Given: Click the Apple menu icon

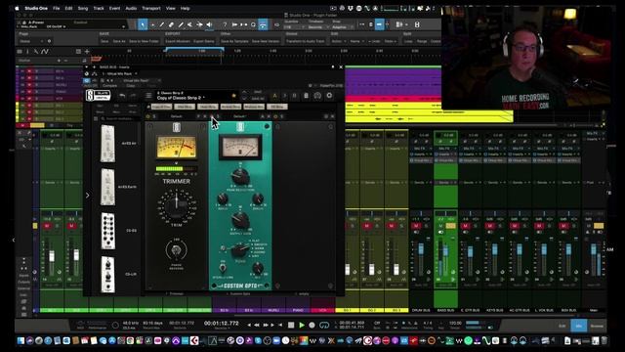Looking at the screenshot, I should pos(17,8).
